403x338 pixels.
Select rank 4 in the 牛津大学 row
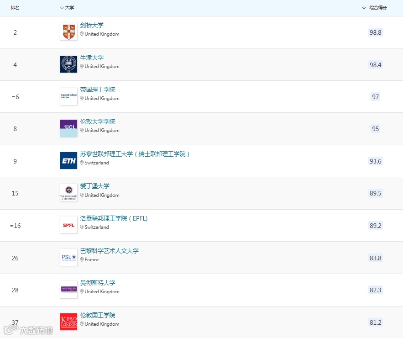click(15, 65)
